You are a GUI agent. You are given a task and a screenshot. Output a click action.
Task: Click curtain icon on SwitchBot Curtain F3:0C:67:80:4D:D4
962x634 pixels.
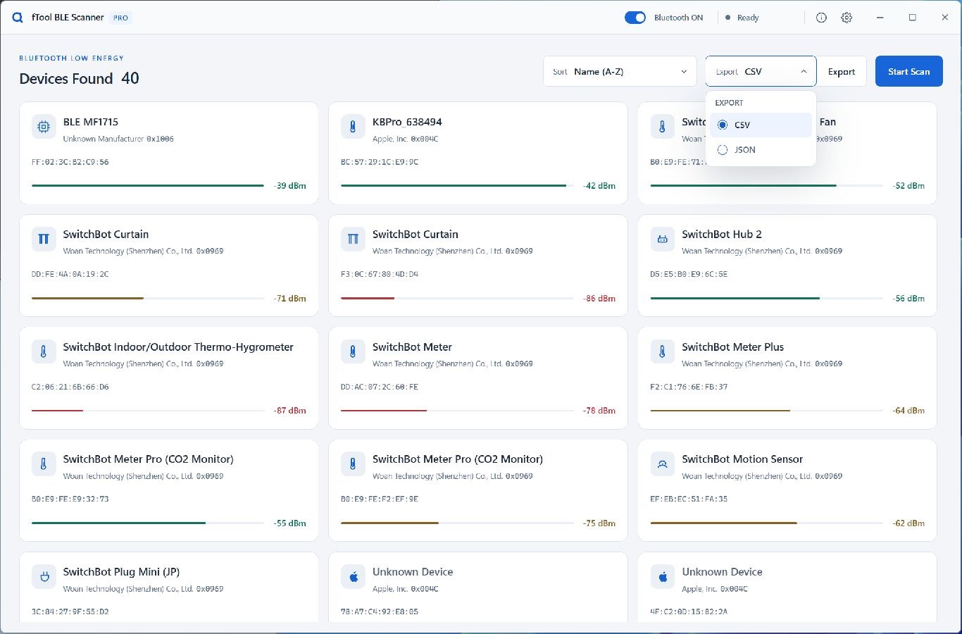(353, 239)
